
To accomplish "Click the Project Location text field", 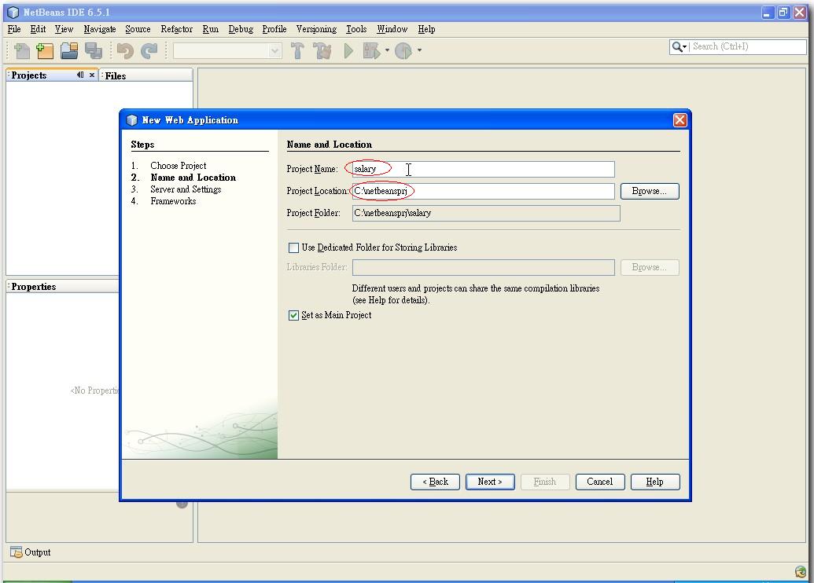I will 484,191.
